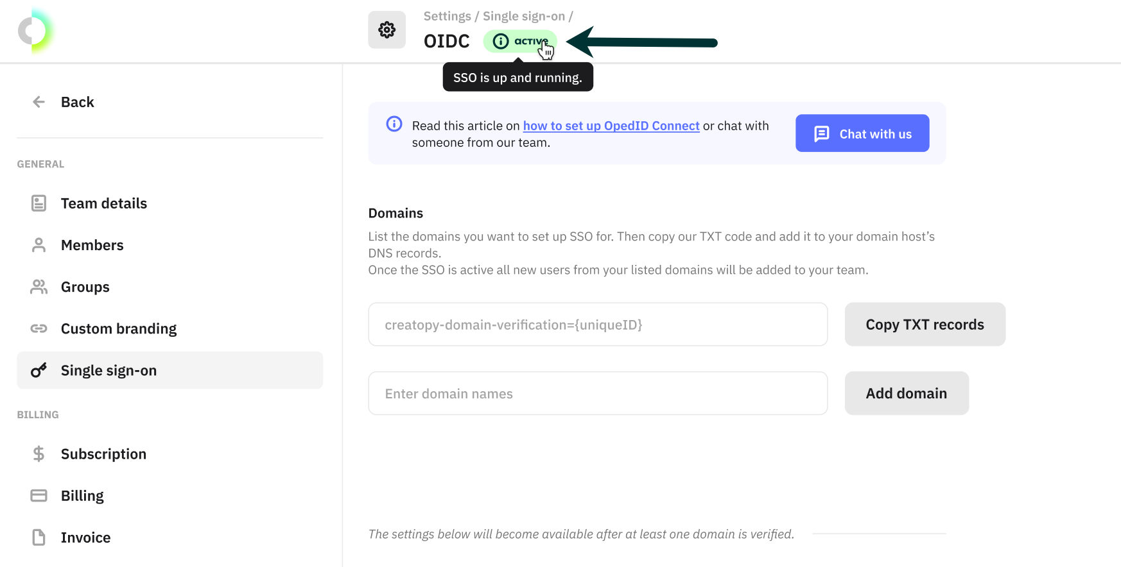Click the Members person icon
The height and width of the screenshot is (567, 1121).
click(x=39, y=245)
